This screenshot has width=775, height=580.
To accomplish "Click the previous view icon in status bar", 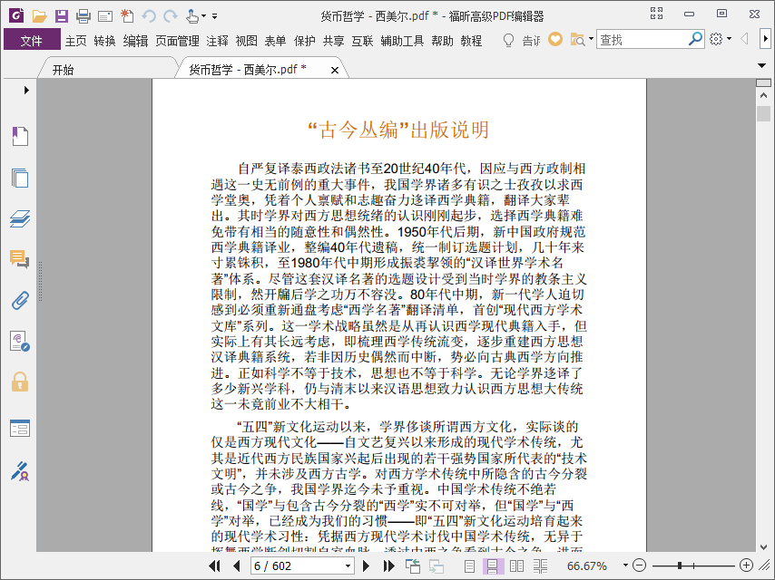I will [x=413, y=565].
